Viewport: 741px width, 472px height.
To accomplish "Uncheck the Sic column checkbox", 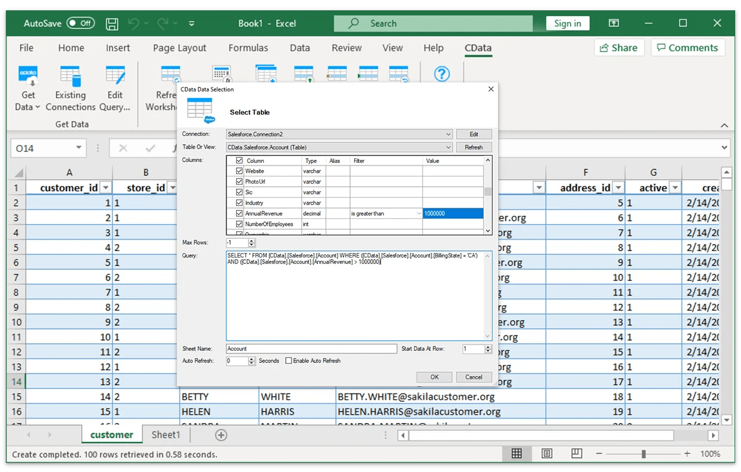I will pyautogui.click(x=239, y=192).
